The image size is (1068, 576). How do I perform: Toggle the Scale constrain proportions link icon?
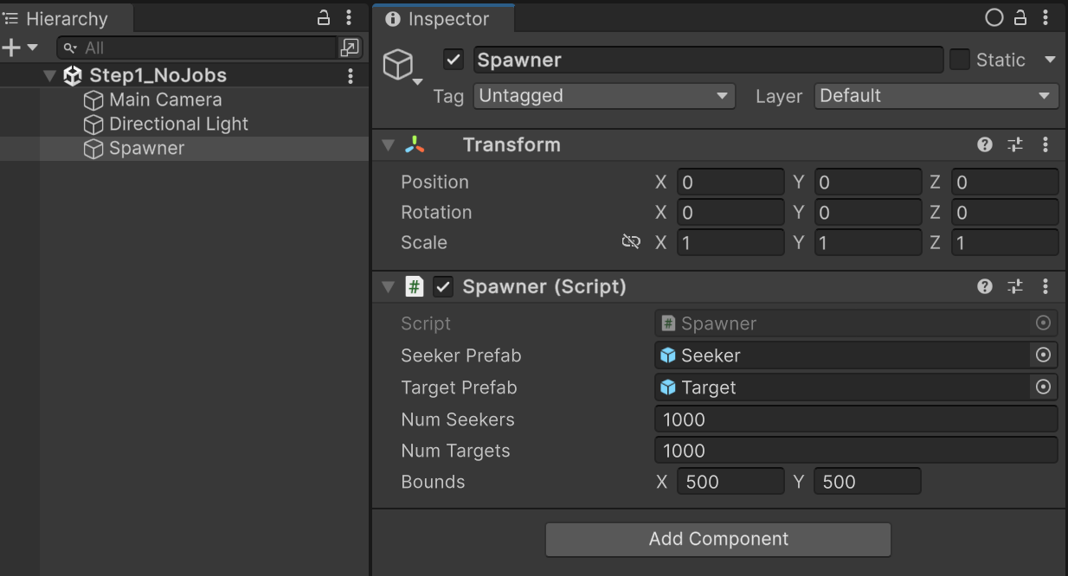631,242
